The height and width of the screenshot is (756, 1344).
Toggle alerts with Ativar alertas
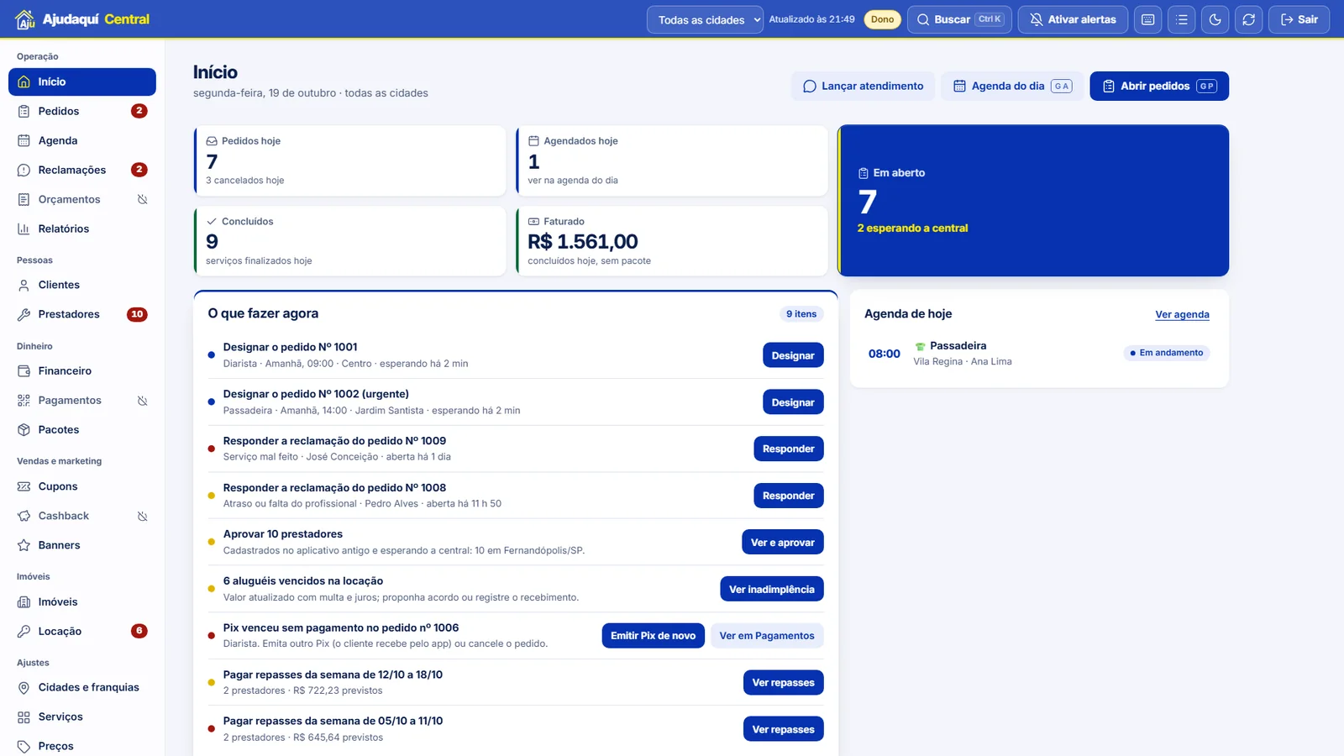click(1073, 19)
